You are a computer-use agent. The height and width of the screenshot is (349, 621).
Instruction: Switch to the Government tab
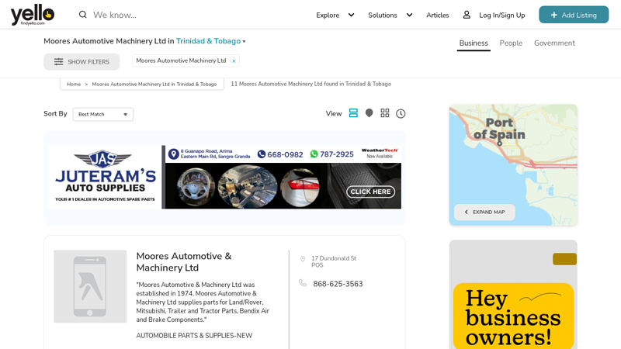[x=554, y=43]
